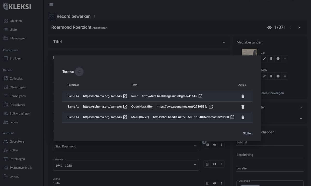Go to next record arrow
Viewport: 311px width, 186px height.
click(299, 28)
